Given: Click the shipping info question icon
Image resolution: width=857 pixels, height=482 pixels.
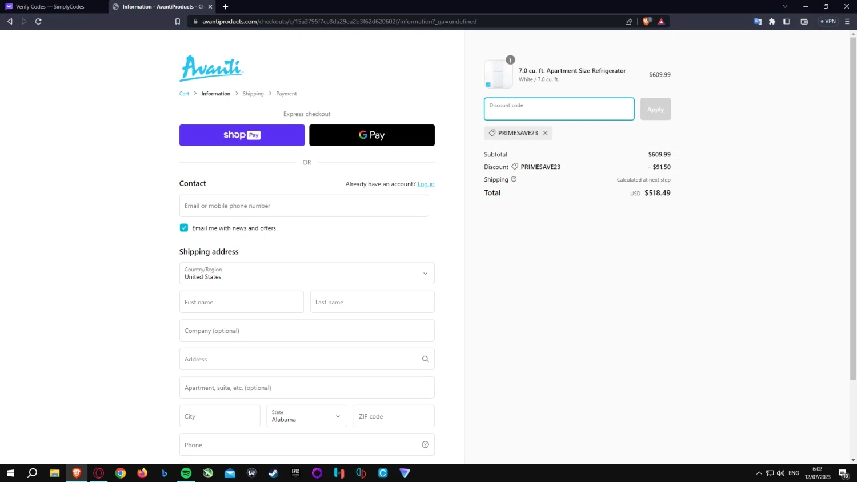Looking at the screenshot, I should (514, 179).
